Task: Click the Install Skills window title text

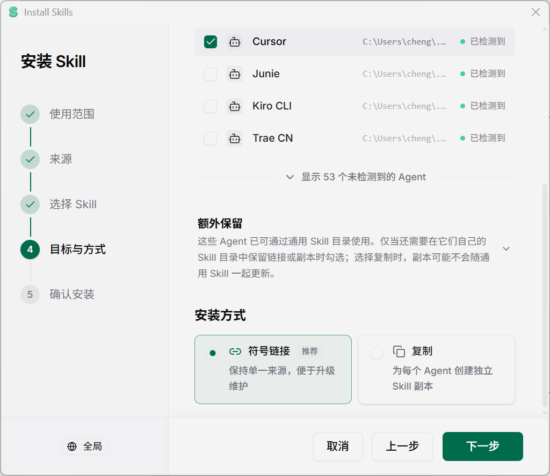Action: point(48,12)
